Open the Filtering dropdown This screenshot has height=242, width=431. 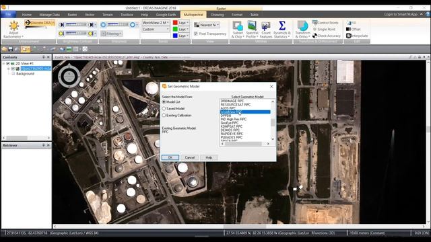(x=112, y=34)
